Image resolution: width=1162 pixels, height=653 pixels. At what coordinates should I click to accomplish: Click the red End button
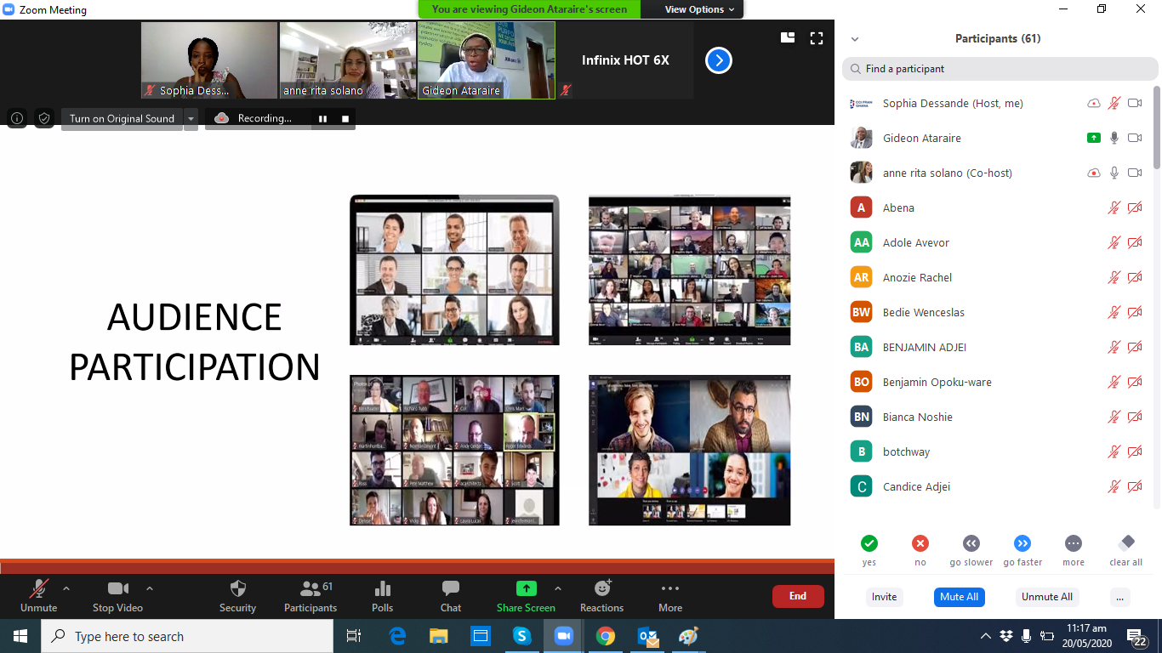(x=798, y=596)
